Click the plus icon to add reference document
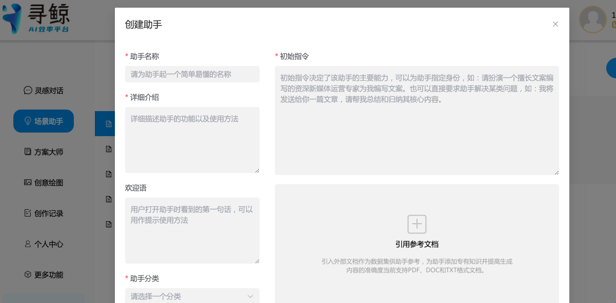The image size is (616, 303). click(x=416, y=224)
